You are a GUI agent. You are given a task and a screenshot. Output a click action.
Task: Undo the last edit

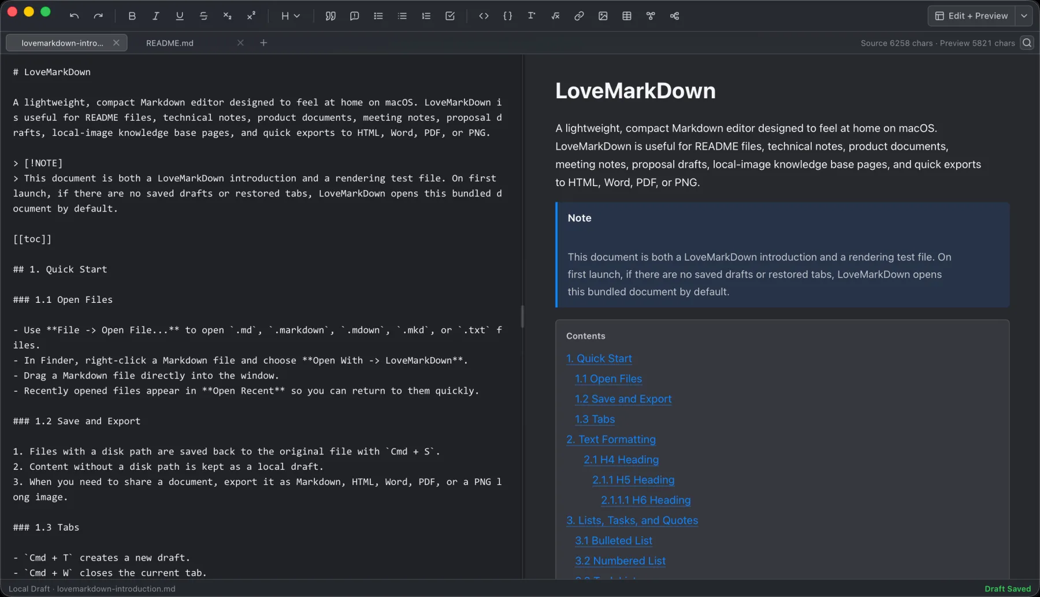(74, 16)
